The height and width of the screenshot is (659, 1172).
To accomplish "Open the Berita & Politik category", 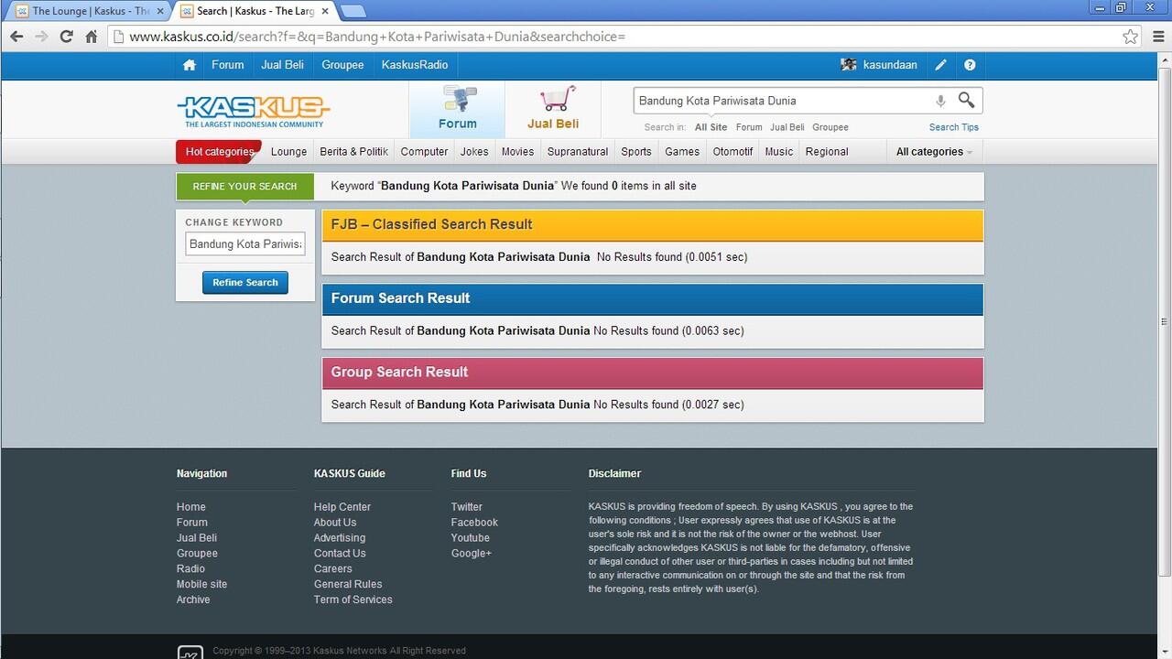I will click(354, 152).
